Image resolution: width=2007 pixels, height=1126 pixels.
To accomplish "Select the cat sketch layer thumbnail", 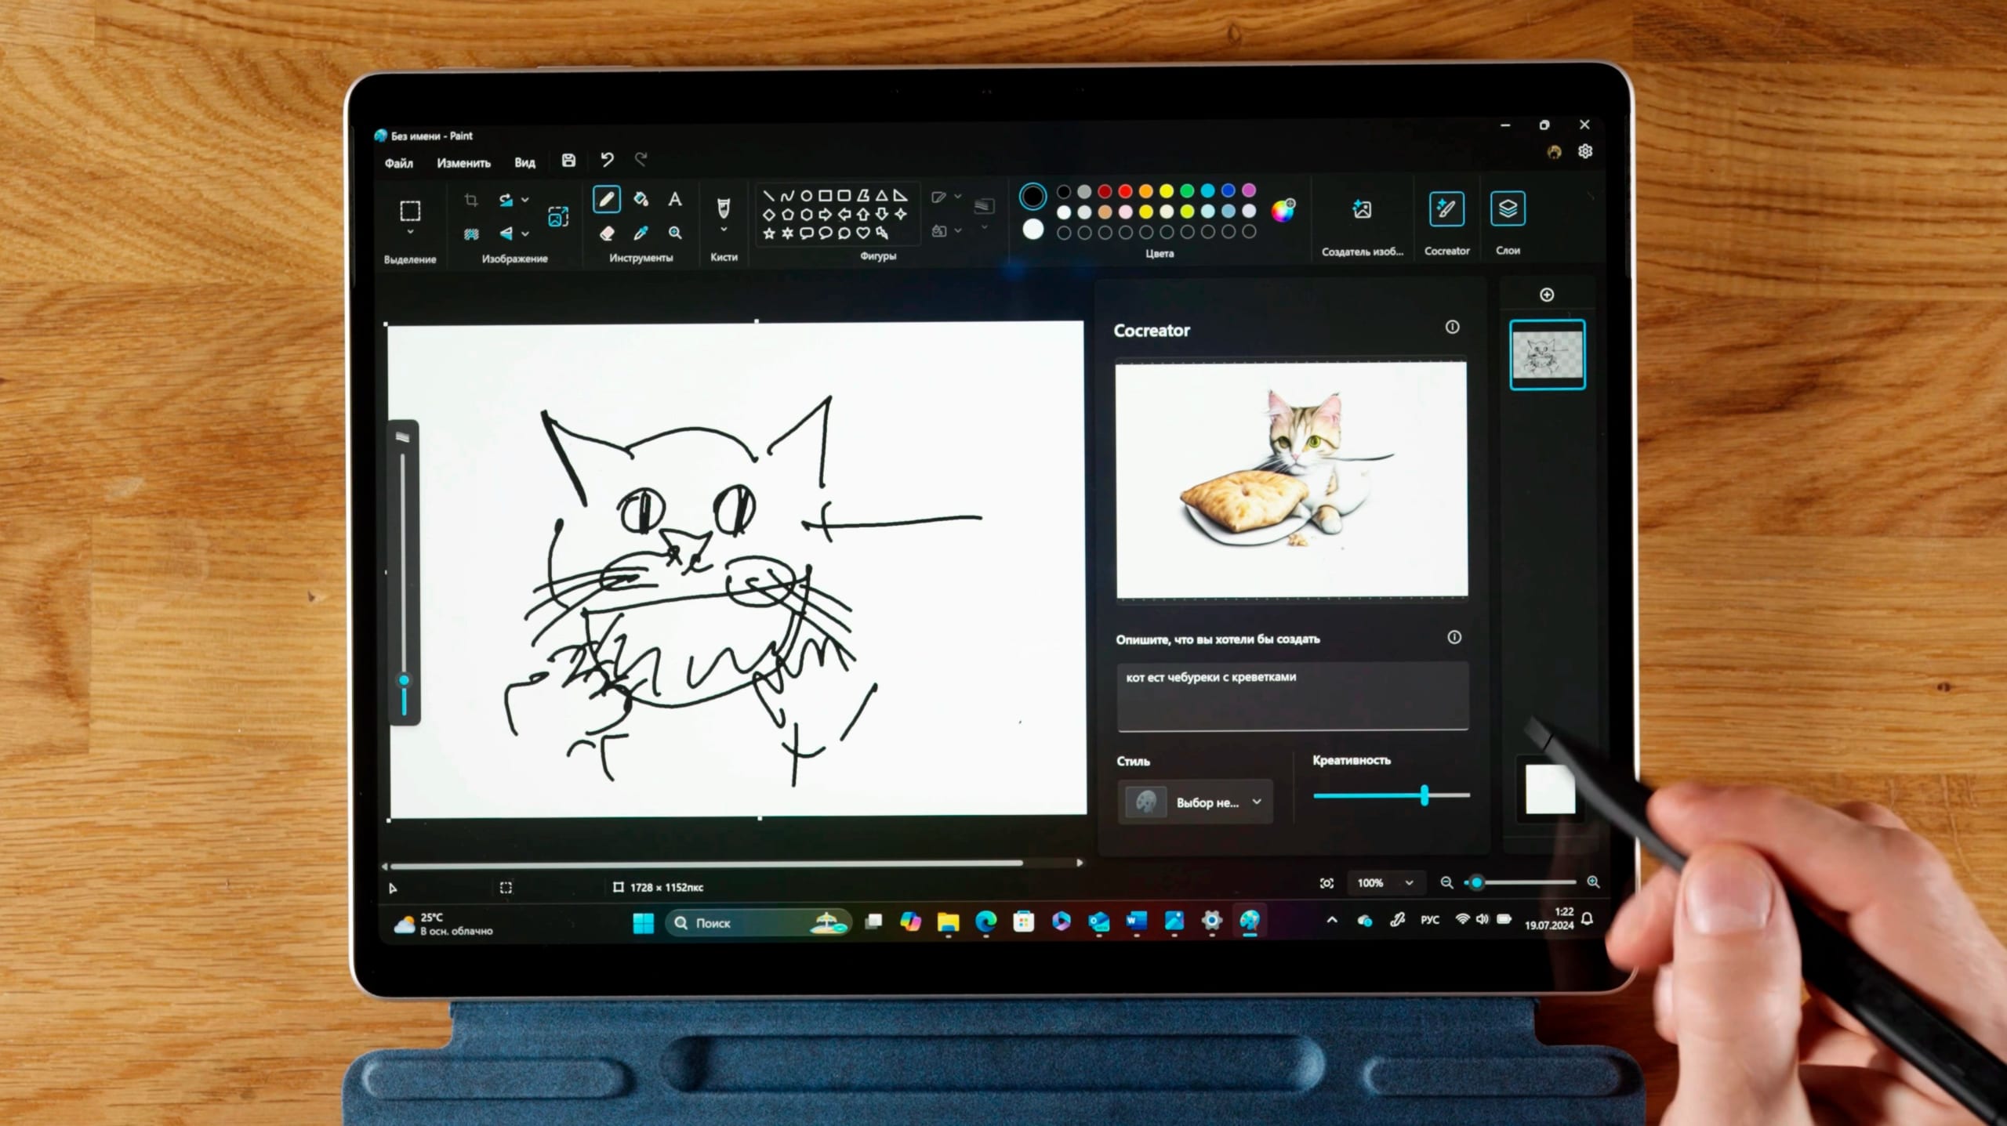I will pos(1546,354).
